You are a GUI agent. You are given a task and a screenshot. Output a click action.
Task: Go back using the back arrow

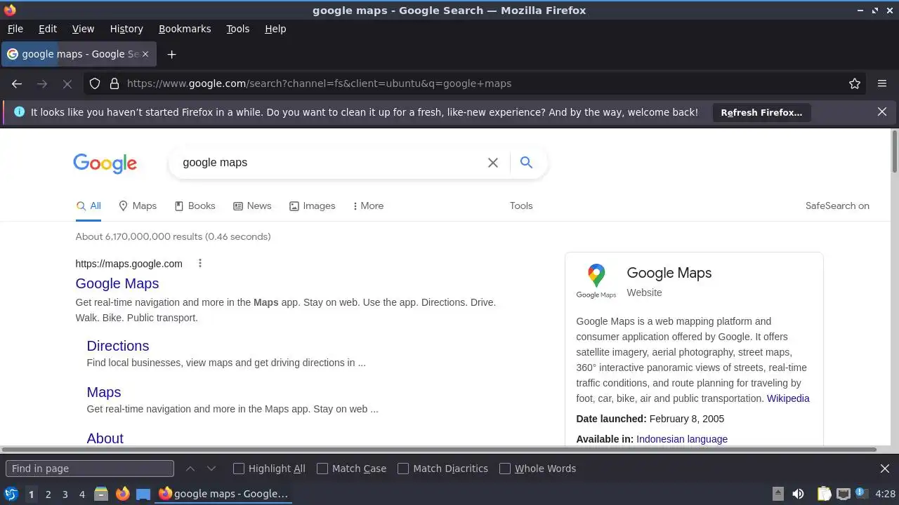(17, 83)
